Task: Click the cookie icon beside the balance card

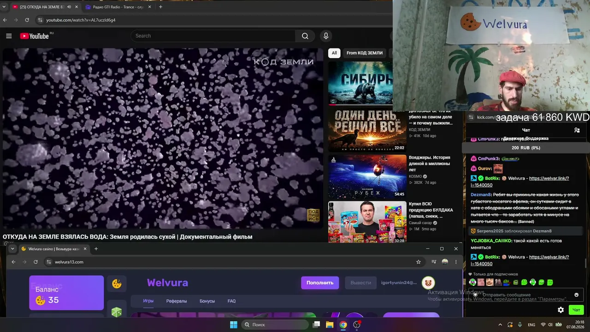Action: point(117,284)
